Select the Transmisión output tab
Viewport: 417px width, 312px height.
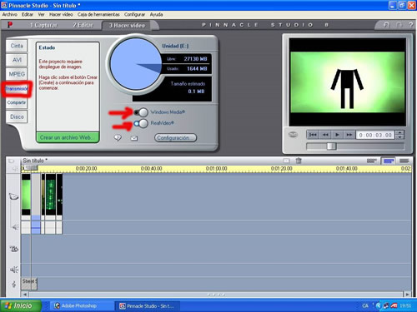pyautogui.click(x=17, y=89)
